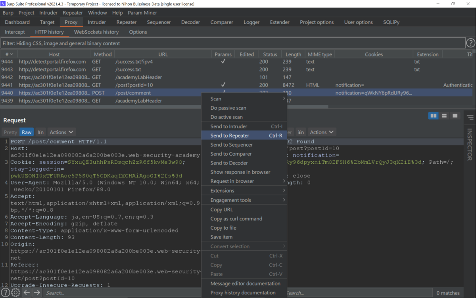476x298 pixels.
Task: Switch to the Intruder tab
Action: click(97, 22)
